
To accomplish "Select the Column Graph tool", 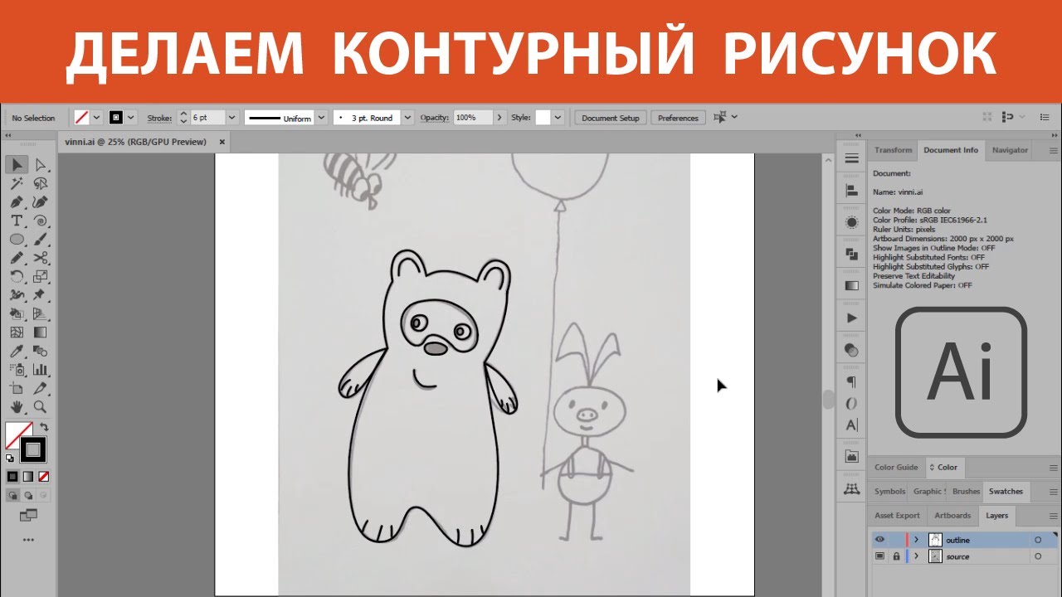I will coord(40,370).
